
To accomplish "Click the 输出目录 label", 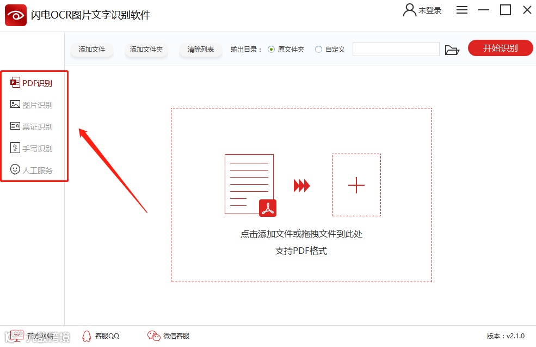I will click(246, 50).
